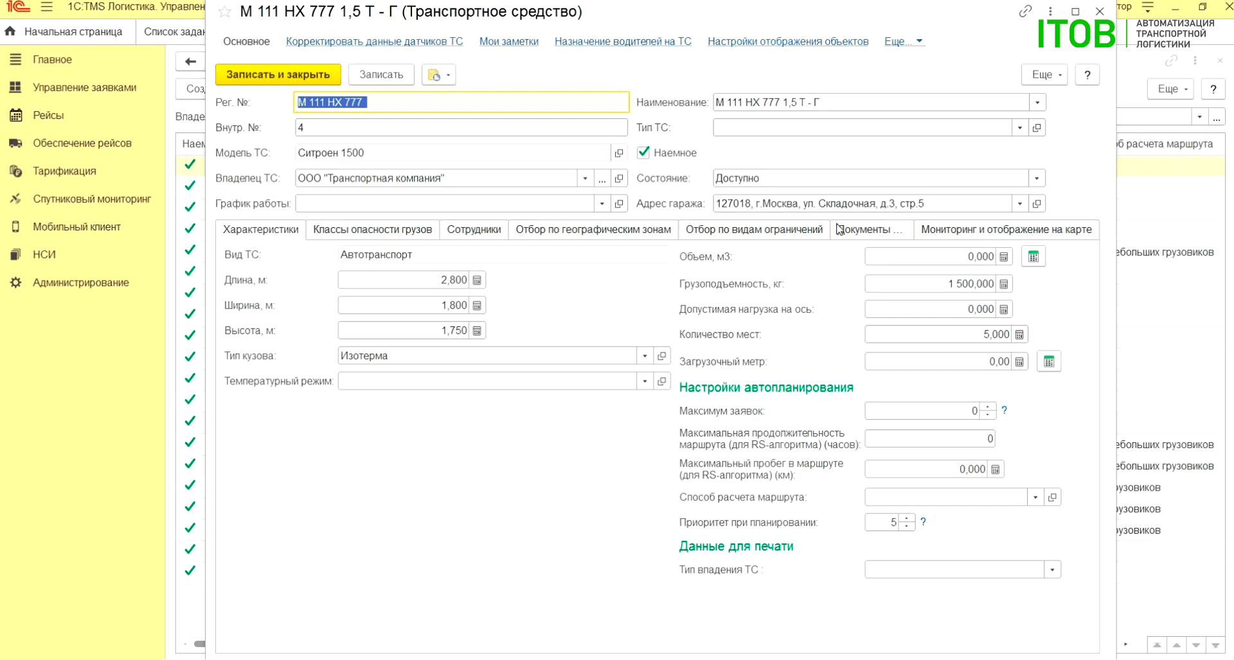Screen dimensions: 1234x660
Task: Adjust Приоритет при планировании spinner
Action: 907,522
